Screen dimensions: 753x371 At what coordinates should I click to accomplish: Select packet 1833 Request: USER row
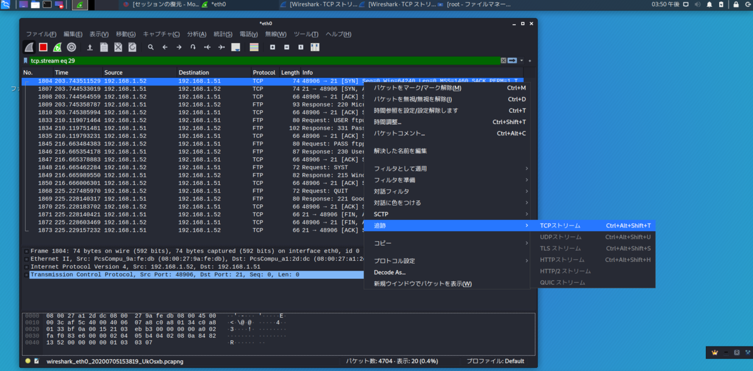coord(193,120)
